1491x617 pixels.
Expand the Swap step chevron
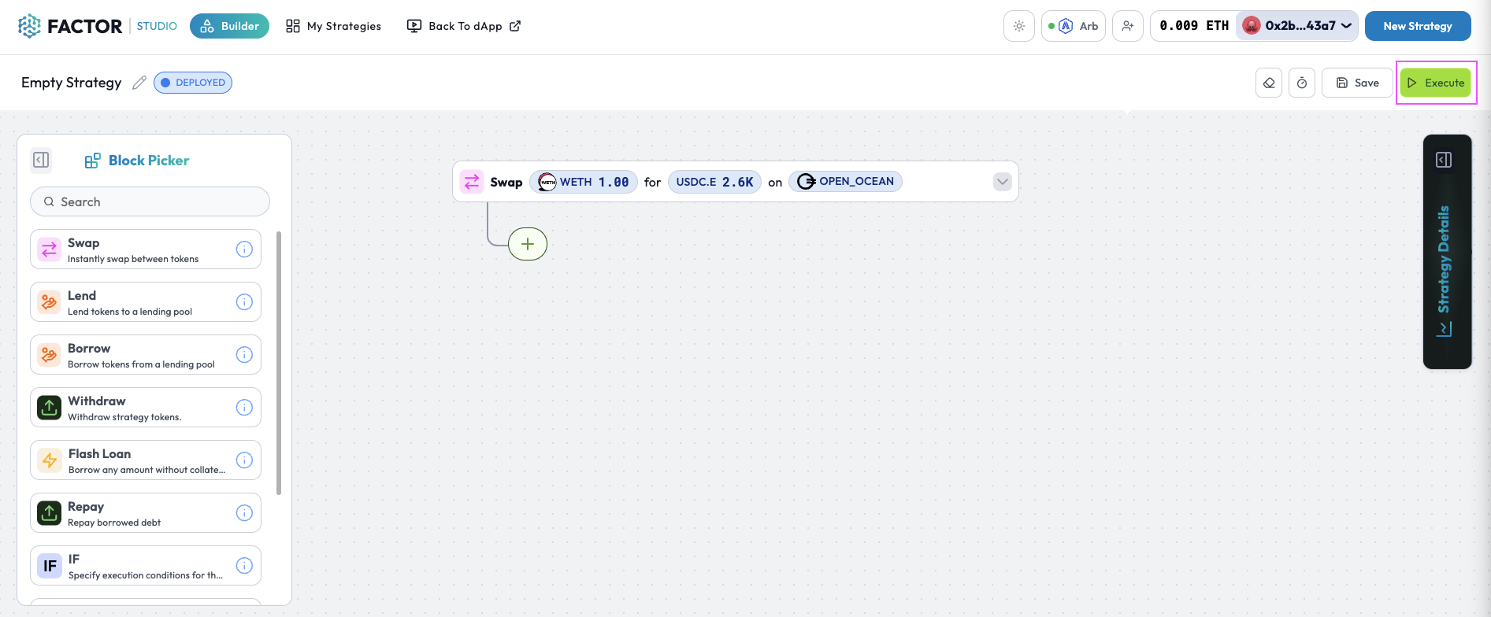[x=1002, y=182]
